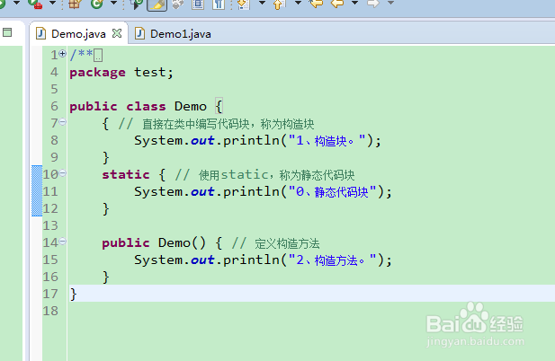Viewport: 555px width, 361px height.
Task: Go to Last Edit Location icon
Action: pyautogui.click(x=316, y=4)
